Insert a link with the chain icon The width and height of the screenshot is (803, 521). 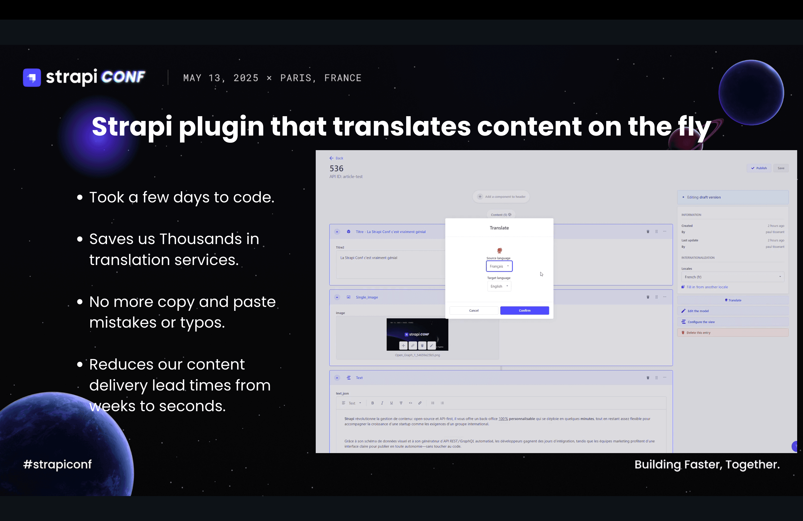click(x=420, y=403)
